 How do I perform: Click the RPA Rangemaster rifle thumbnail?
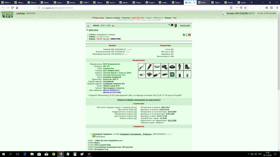[x=142, y=67]
